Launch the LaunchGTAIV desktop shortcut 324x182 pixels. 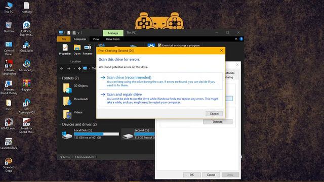click(9, 144)
